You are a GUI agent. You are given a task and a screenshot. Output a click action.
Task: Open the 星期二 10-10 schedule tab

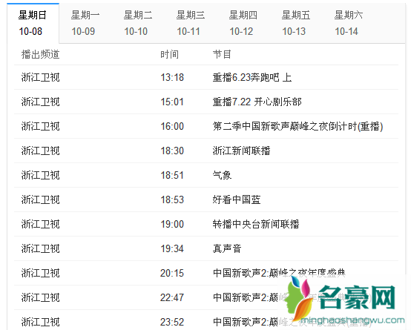[138, 23]
